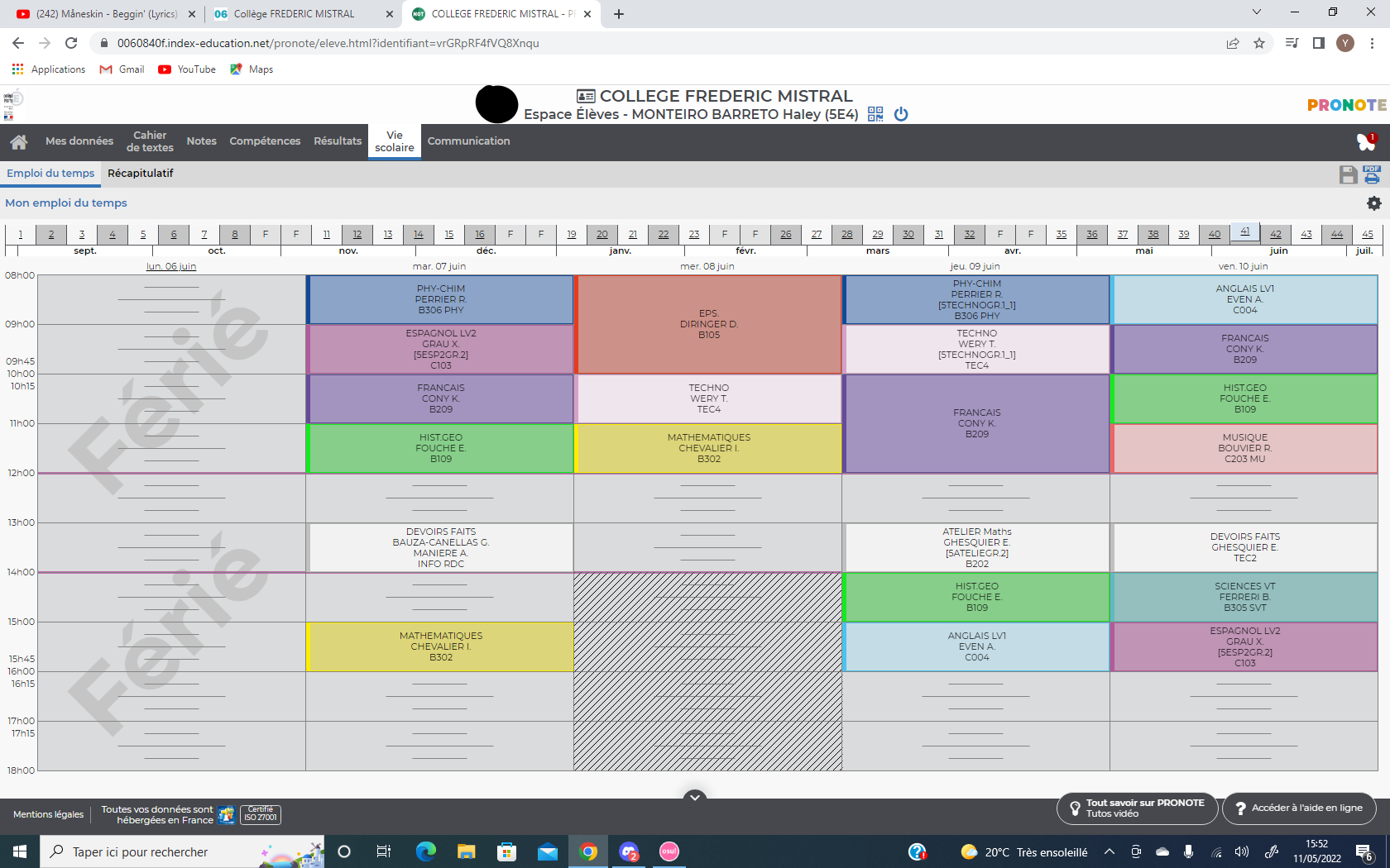Open the notifications megaphone icon
The image size is (1390, 868).
tap(1365, 142)
